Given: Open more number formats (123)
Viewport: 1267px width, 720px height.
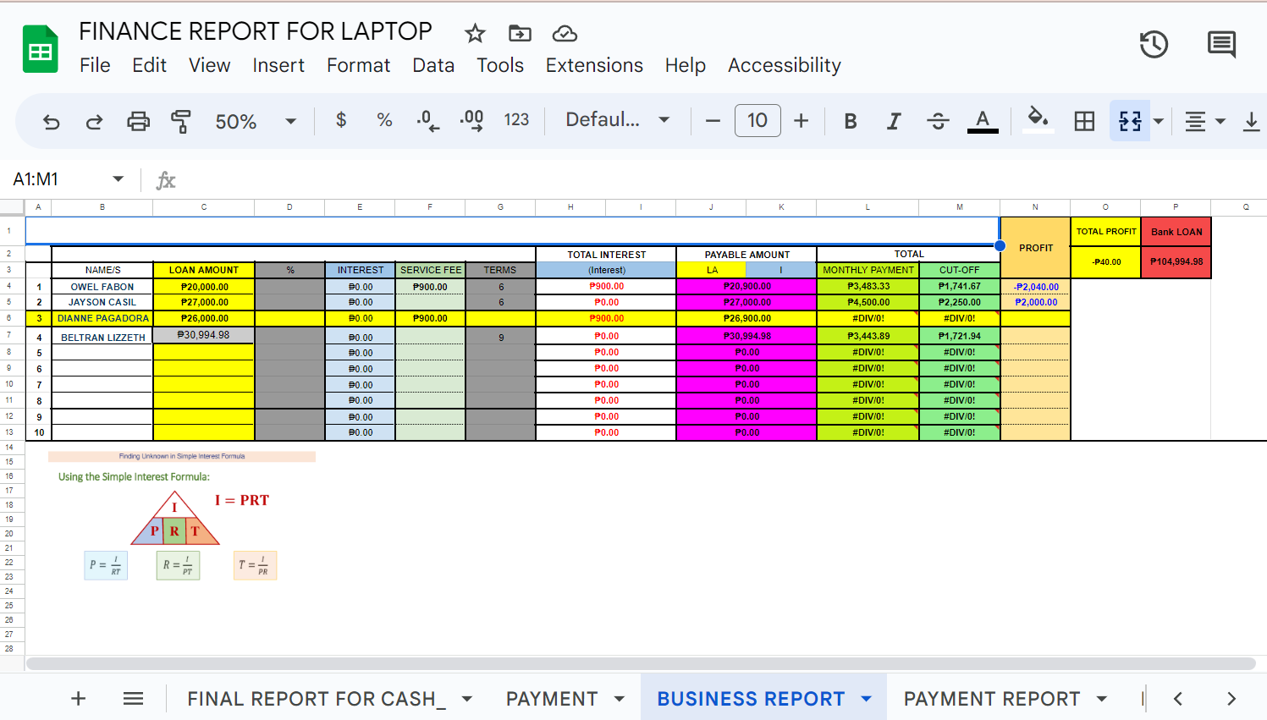Looking at the screenshot, I should (x=516, y=120).
